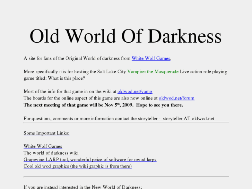Click the bold next meeting Nov 5th line
Screen dimensions: 252x189
(103, 105)
